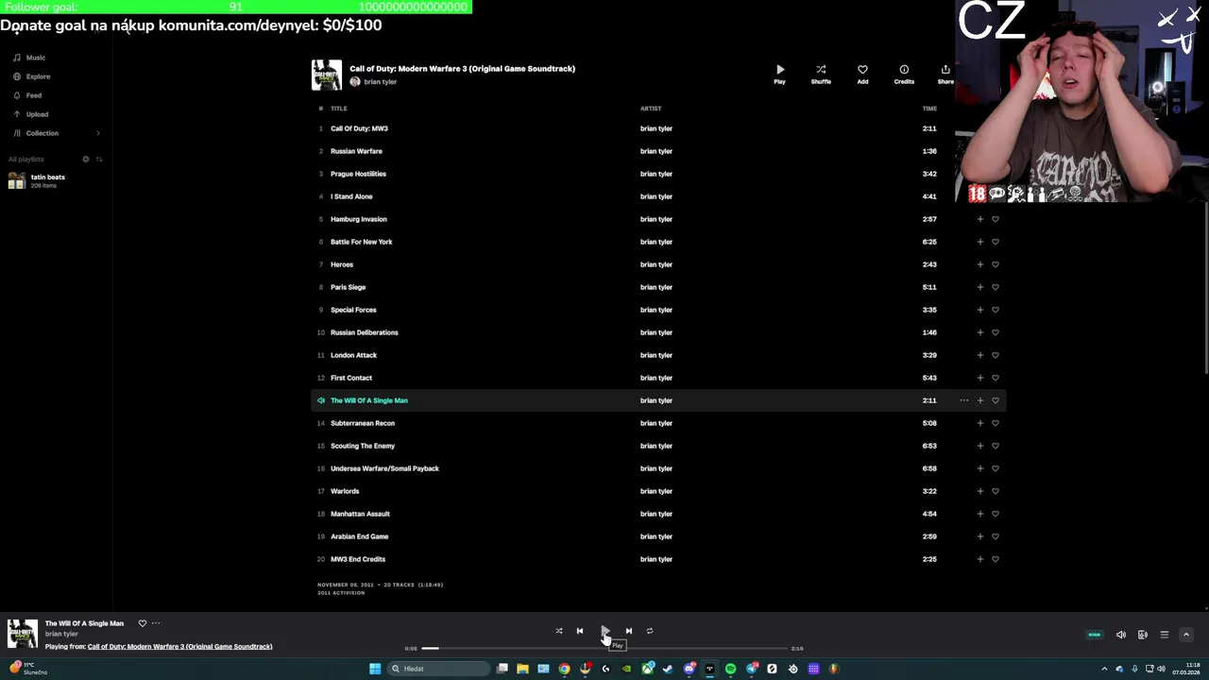1209x680 pixels.
Task: Select track I Stand Alone
Action: (x=351, y=196)
